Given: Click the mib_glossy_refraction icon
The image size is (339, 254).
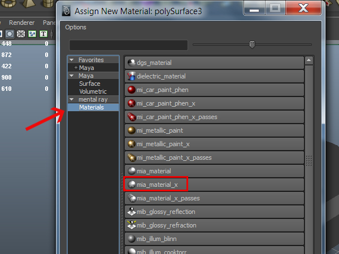Looking at the screenshot, I should (132, 225).
